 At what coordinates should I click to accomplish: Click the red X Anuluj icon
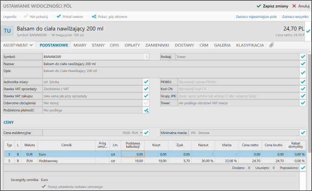(x=293, y=6)
